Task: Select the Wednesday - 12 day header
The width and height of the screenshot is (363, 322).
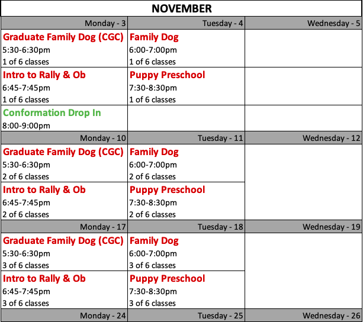Action: click(x=331, y=138)
